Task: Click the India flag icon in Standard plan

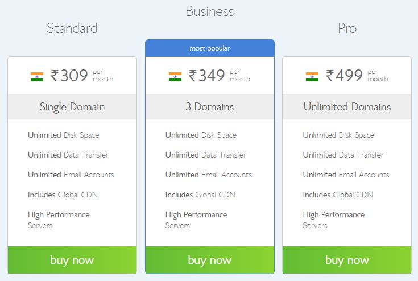Action: pyautogui.click(x=37, y=77)
